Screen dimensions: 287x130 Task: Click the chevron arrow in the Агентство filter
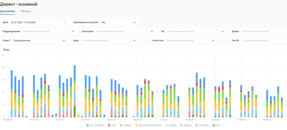coord(213,41)
